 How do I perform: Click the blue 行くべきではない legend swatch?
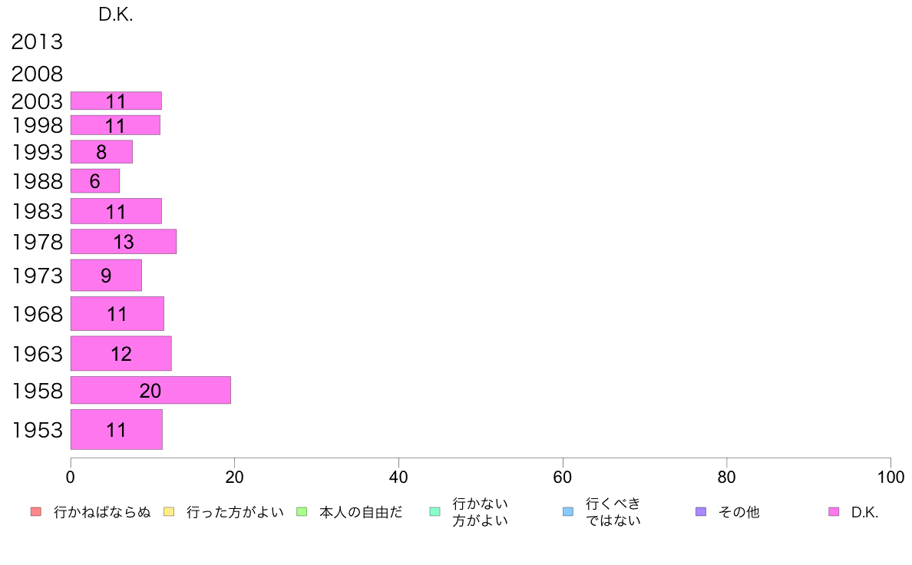click(568, 512)
